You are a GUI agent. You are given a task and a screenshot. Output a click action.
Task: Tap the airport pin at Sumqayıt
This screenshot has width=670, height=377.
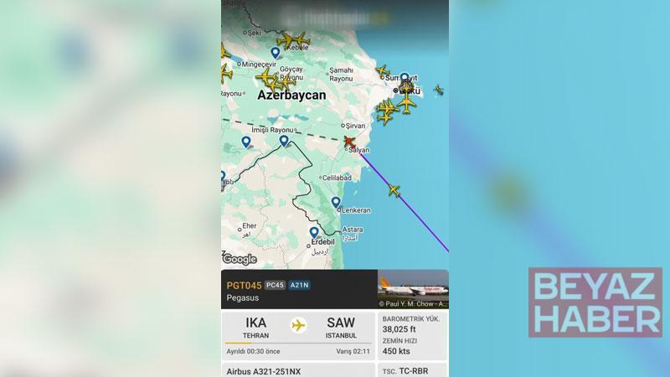pyautogui.click(x=405, y=78)
